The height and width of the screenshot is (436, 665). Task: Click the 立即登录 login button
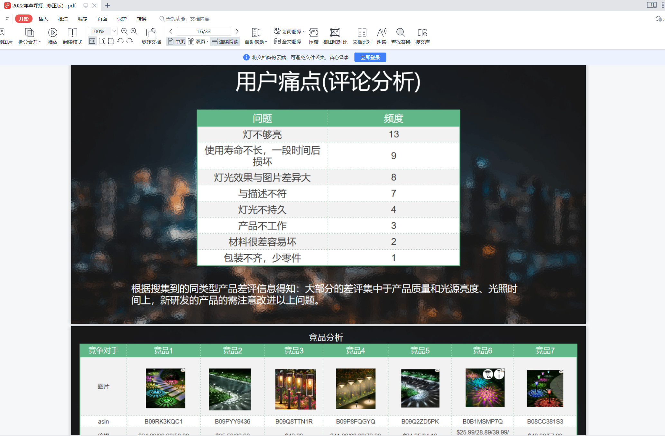pyautogui.click(x=370, y=57)
